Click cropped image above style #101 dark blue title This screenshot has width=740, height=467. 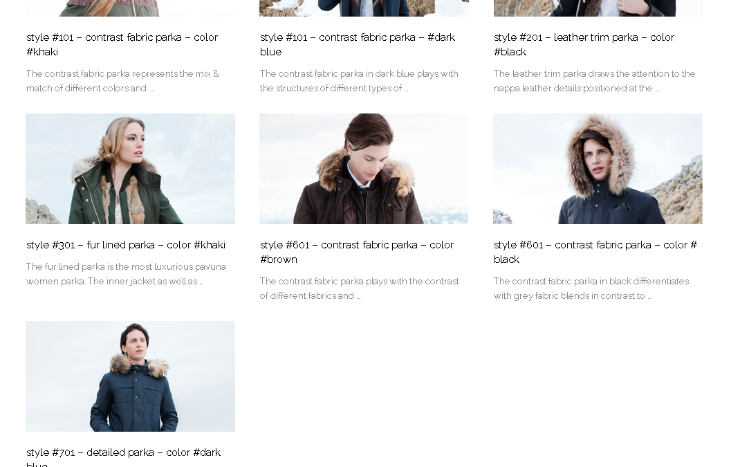pos(364,8)
